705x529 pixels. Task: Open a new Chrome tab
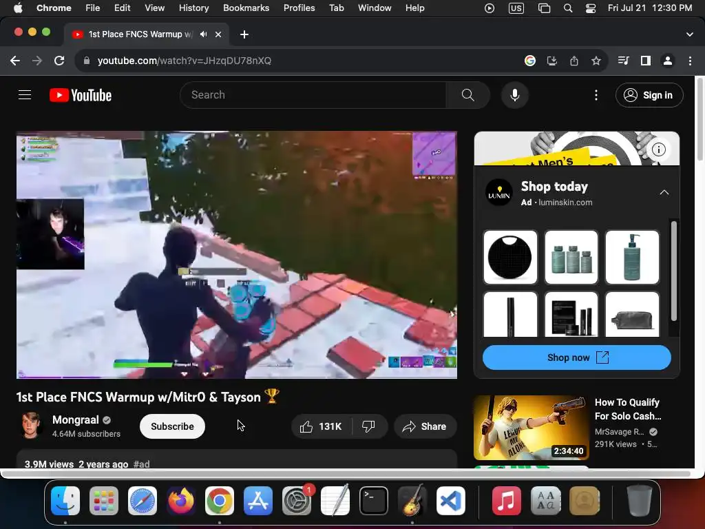tap(244, 34)
